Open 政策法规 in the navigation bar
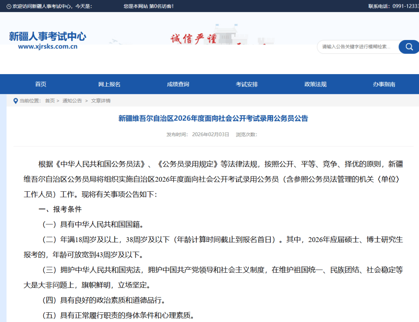Image resolution: width=419 pixels, height=322 pixels. tap(315, 84)
